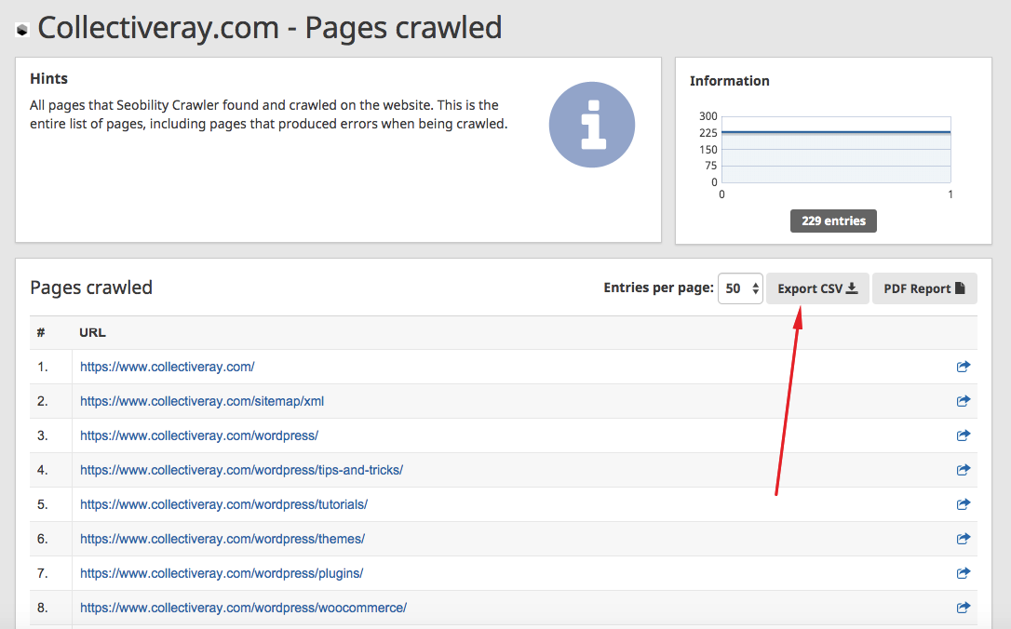Open the wordpress/themes/ link
1011x629 pixels.
coord(222,539)
